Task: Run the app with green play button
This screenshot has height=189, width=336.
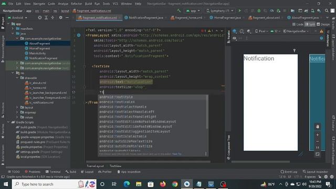Action: pos(240,10)
